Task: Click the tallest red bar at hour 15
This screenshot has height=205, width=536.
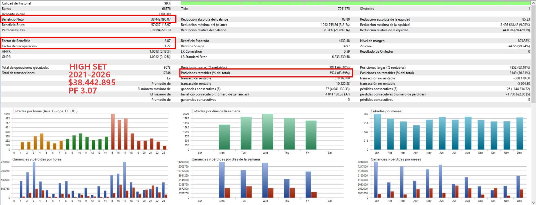Action: pyautogui.click(x=113, y=132)
